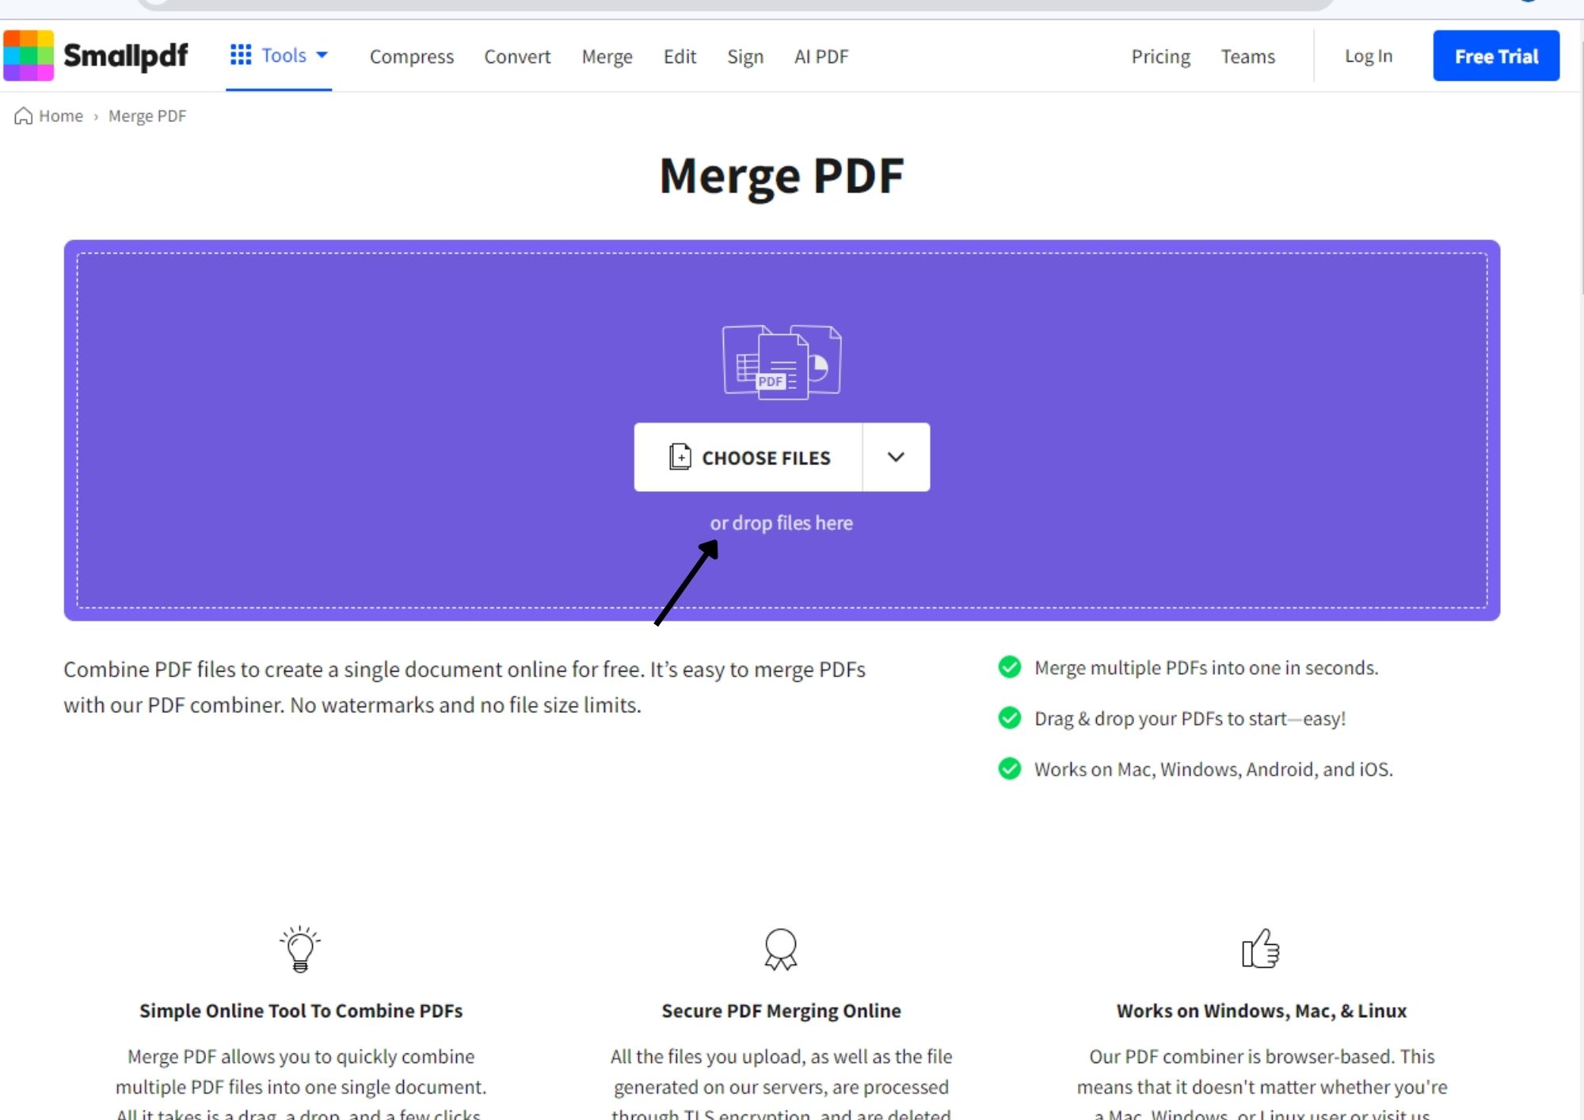Image resolution: width=1584 pixels, height=1120 pixels.
Task: Click the thumbs up Windows icon
Action: (x=1260, y=948)
